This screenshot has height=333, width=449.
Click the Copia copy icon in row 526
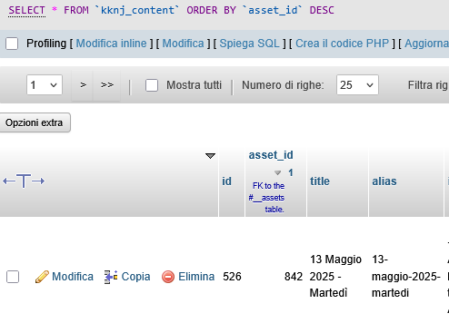click(x=111, y=277)
